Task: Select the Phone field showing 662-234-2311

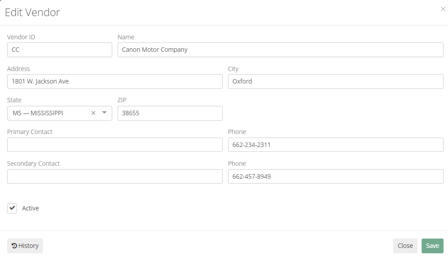Action: coord(335,145)
